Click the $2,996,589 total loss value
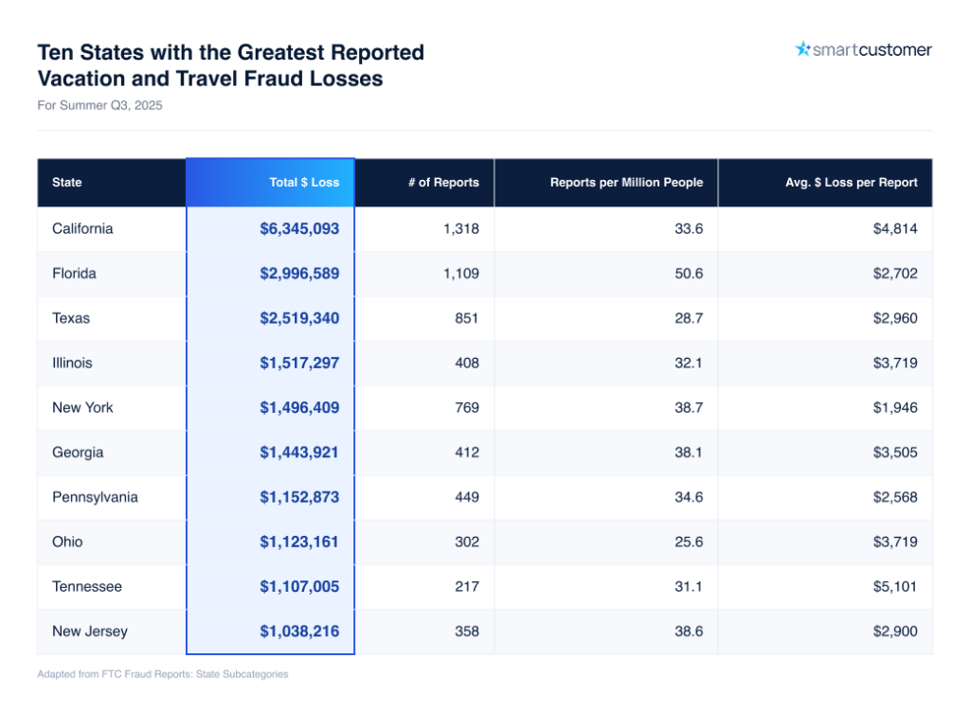This screenshot has width=970, height=712. point(299,274)
